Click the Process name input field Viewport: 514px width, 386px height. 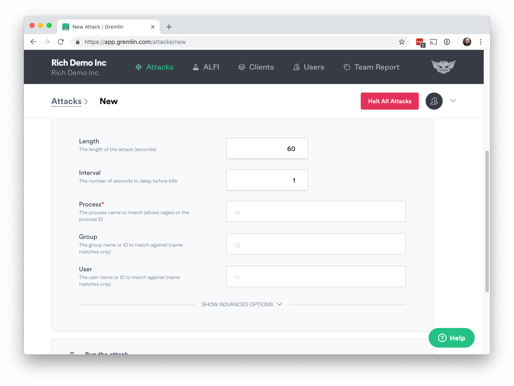tap(316, 211)
